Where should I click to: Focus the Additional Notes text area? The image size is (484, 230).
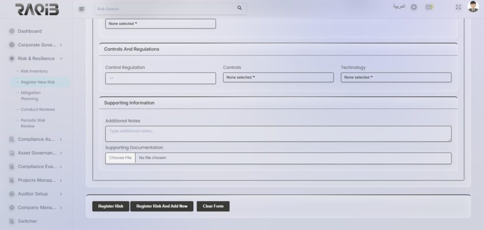[x=278, y=134]
